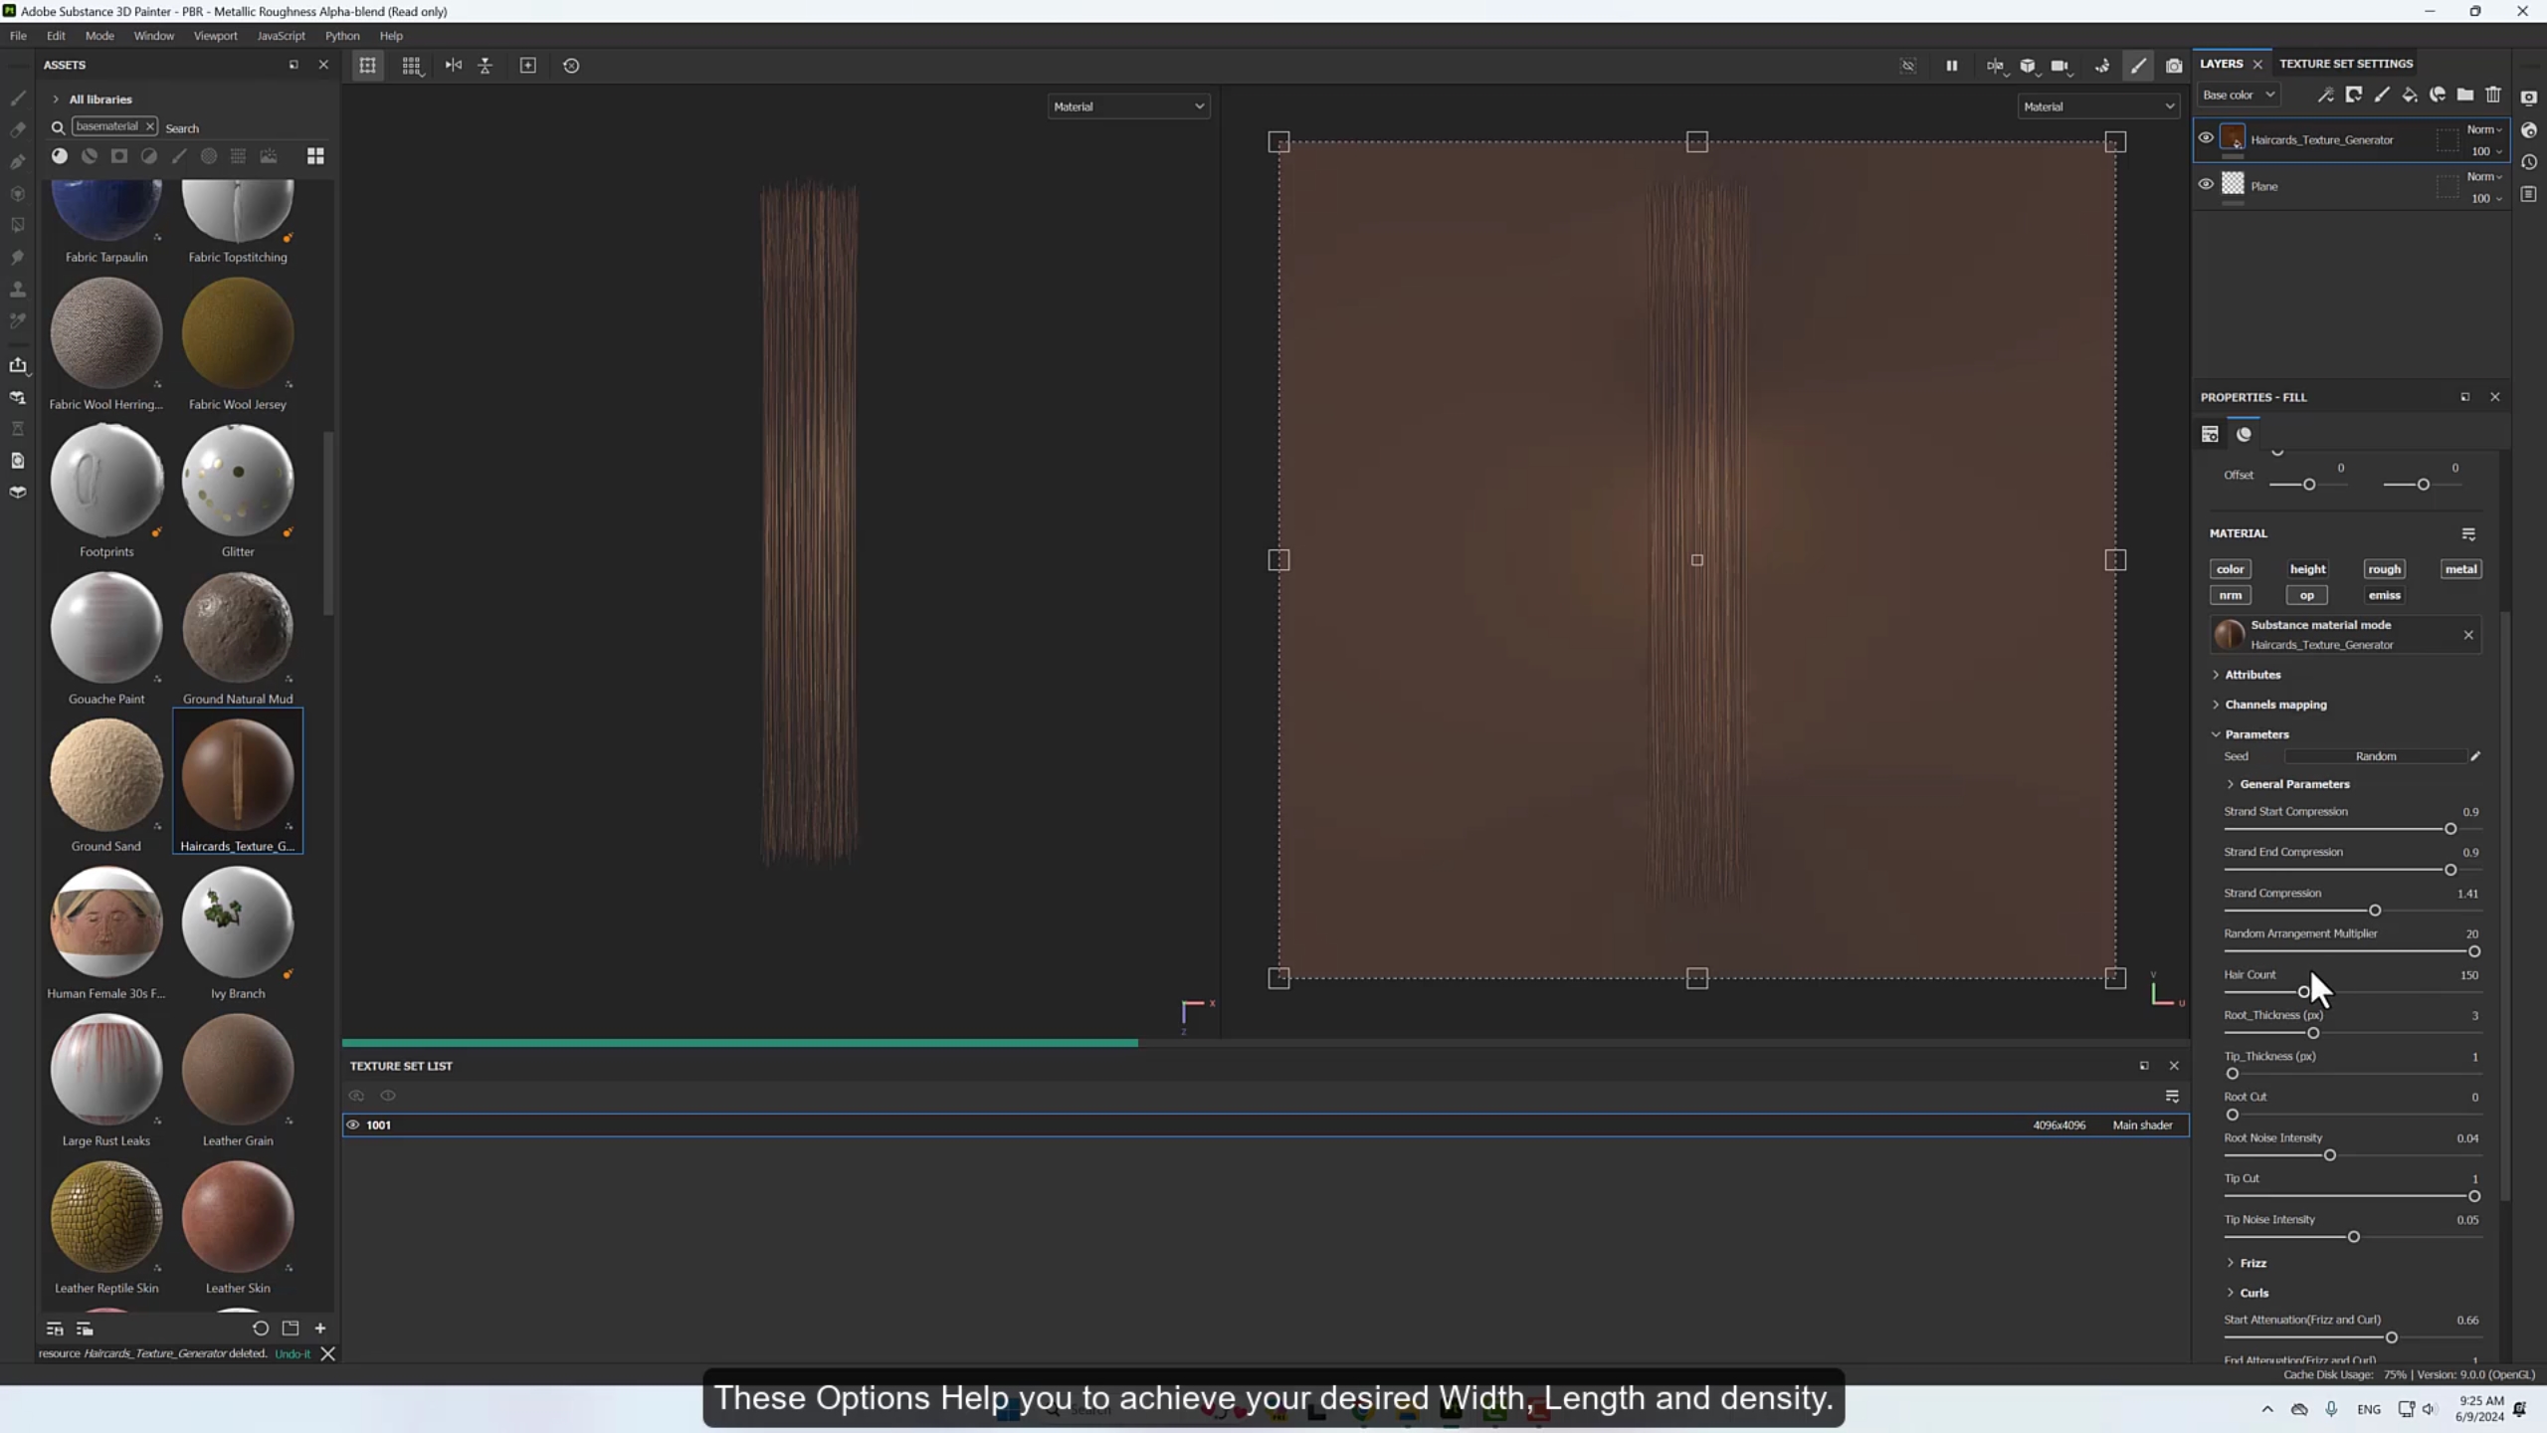This screenshot has width=2547, height=1433.
Task: Click the camera render icon in viewport toolbar
Action: tap(2174, 66)
